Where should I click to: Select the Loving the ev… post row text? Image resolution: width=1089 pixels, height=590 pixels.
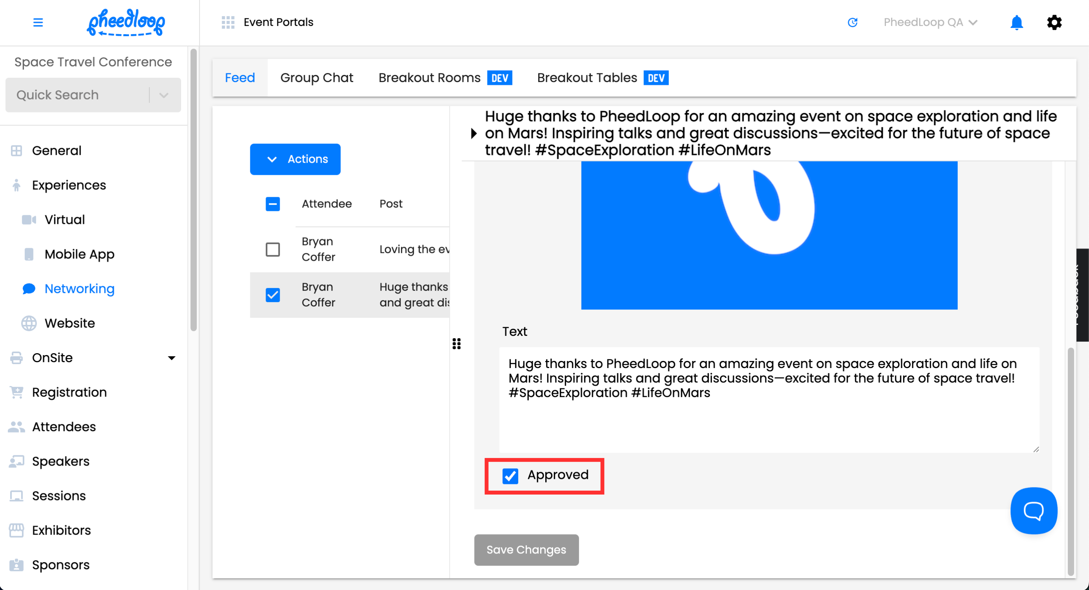414,250
